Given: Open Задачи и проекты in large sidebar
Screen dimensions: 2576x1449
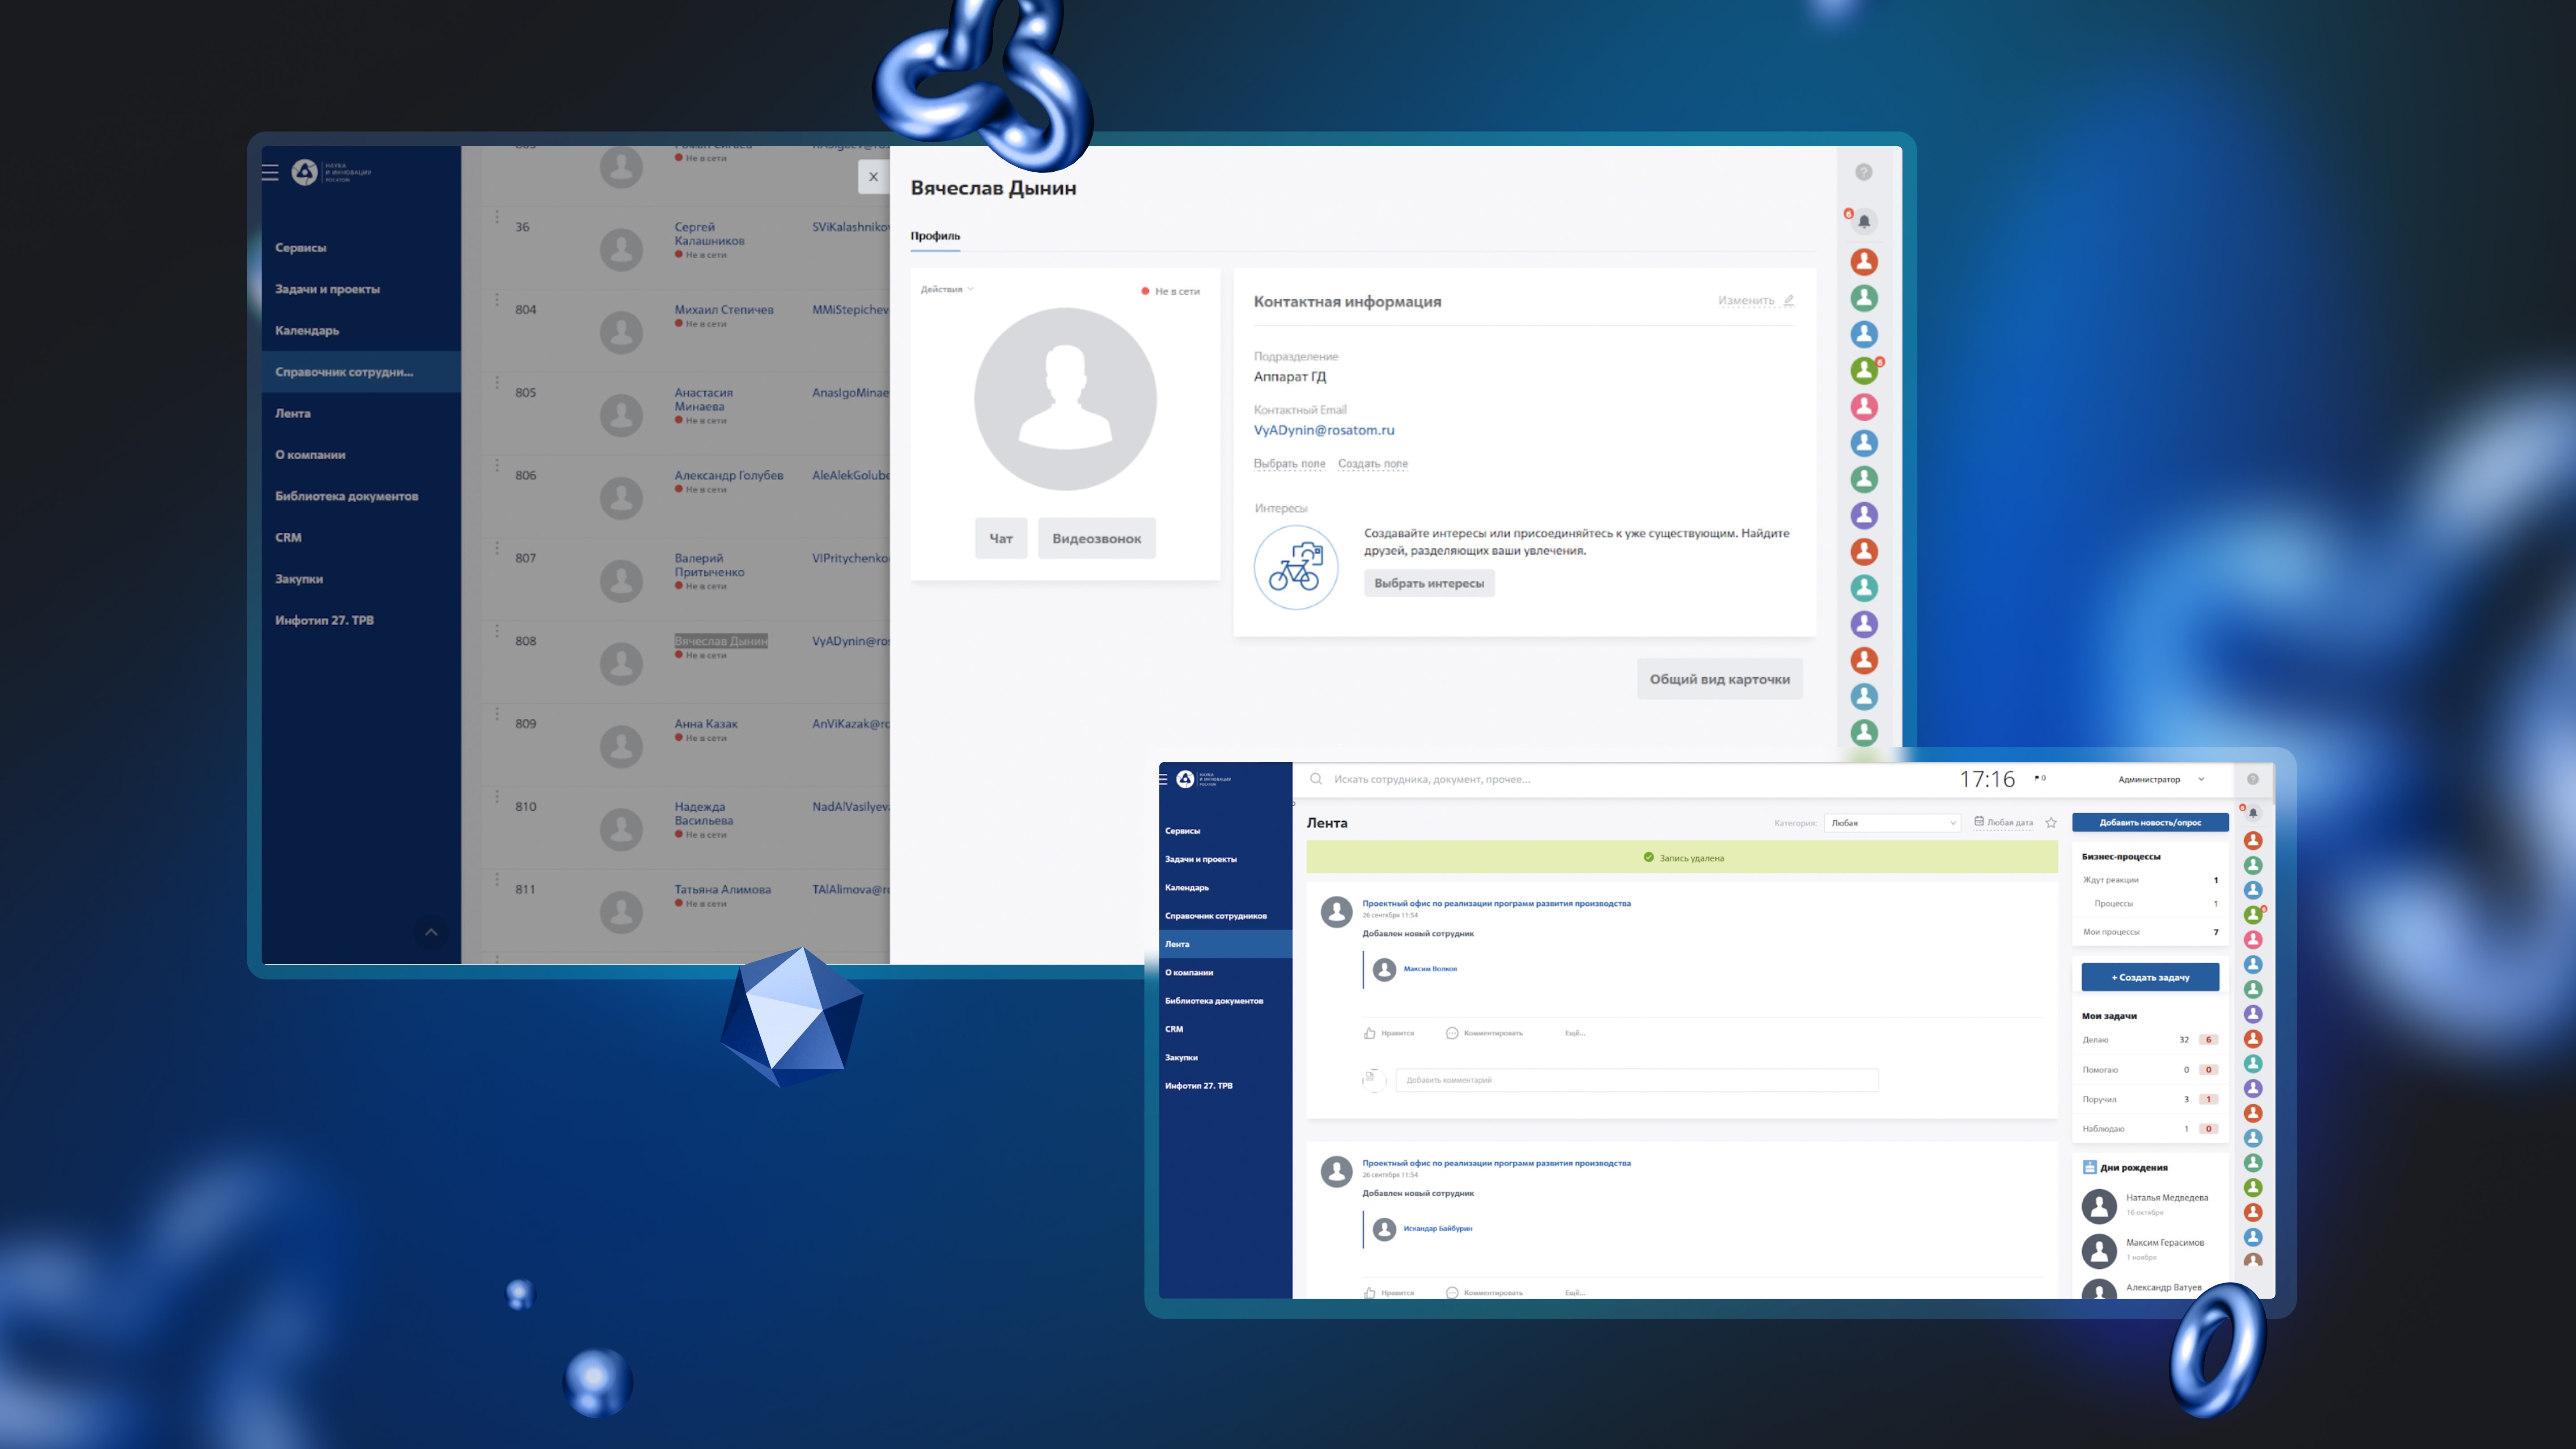Looking at the screenshot, I should (327, 289).
